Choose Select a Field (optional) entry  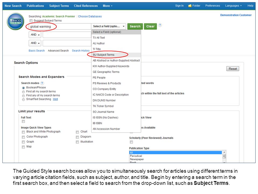(x=116, y=32)
